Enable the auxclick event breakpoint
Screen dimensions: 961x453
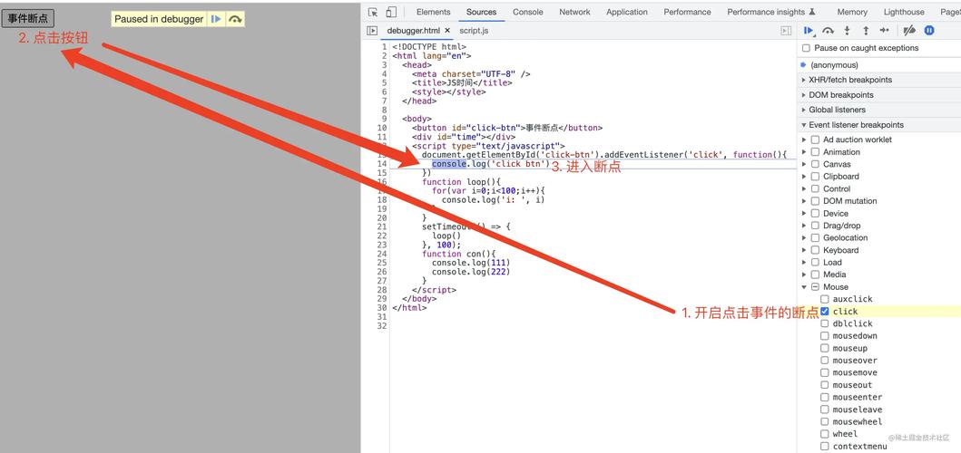pos(825,299)
